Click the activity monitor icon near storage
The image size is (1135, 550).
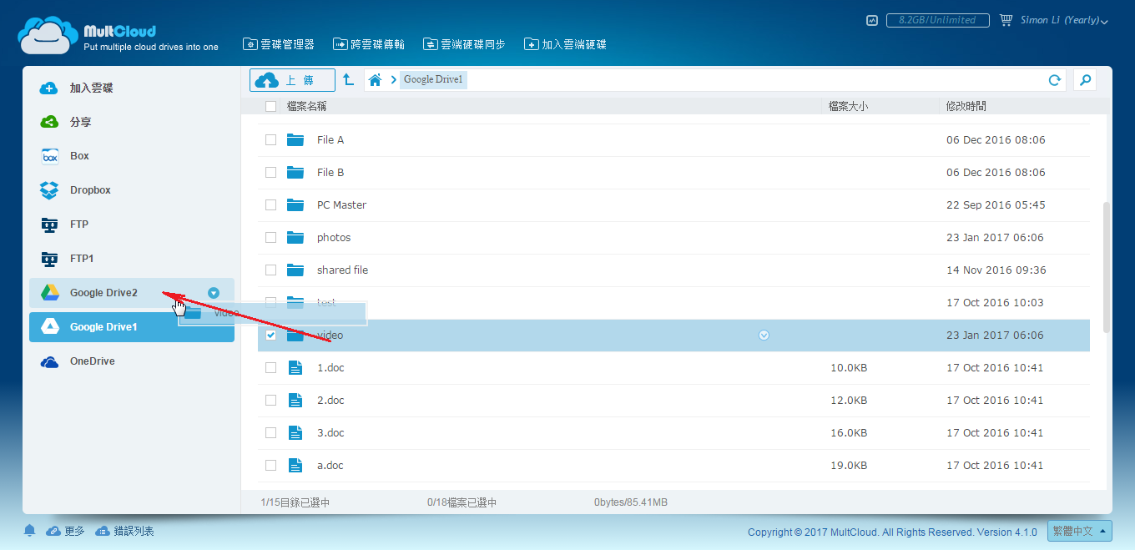872,20
